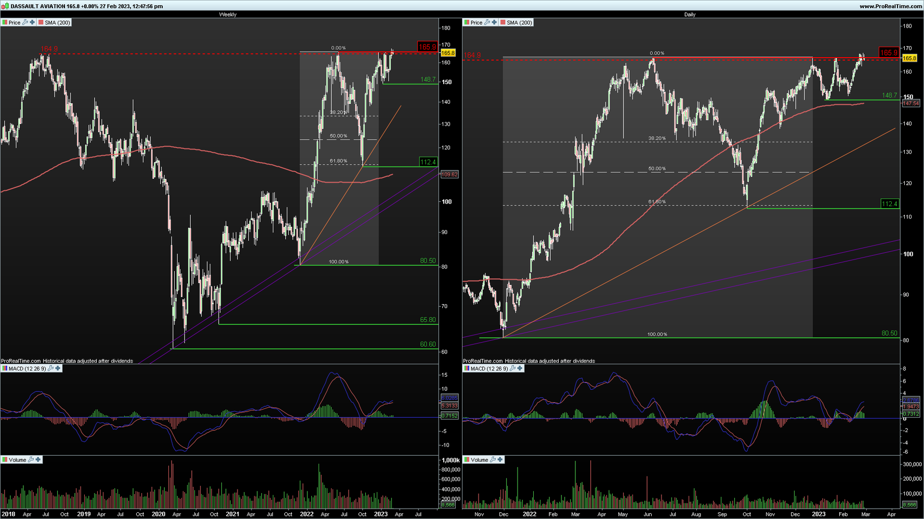This screenshot has width=924, height=519.
Task: Click Weekly MACD color swatch
Action: point(4,368)
